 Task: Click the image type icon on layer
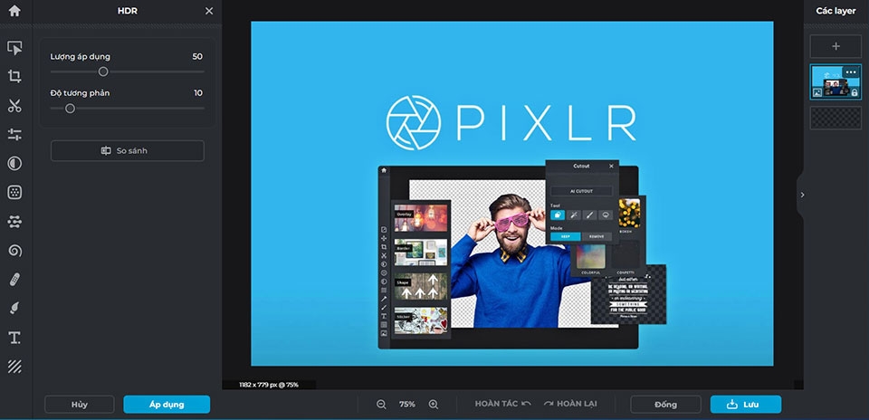tap(817, 92)
